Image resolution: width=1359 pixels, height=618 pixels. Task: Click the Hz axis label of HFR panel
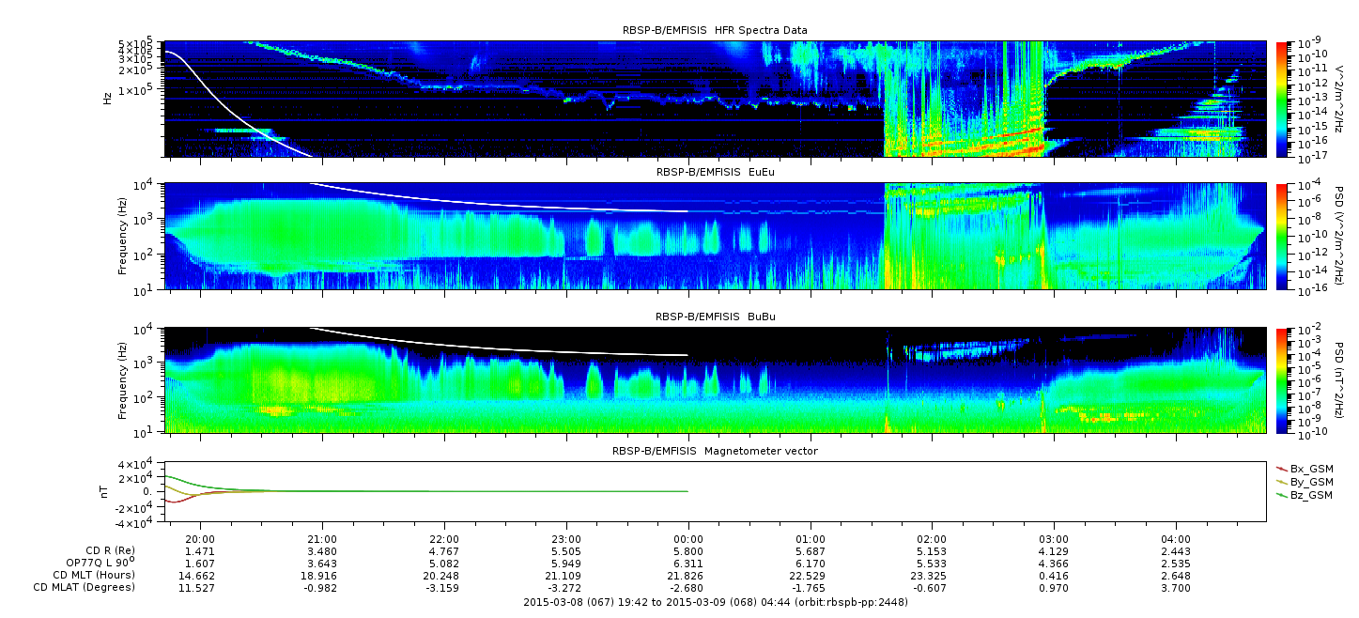108,98
